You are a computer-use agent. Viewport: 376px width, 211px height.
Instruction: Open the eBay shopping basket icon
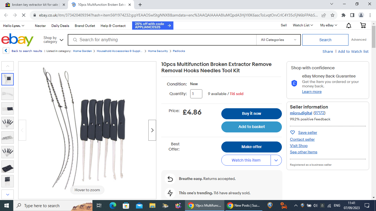pos(363,26)
